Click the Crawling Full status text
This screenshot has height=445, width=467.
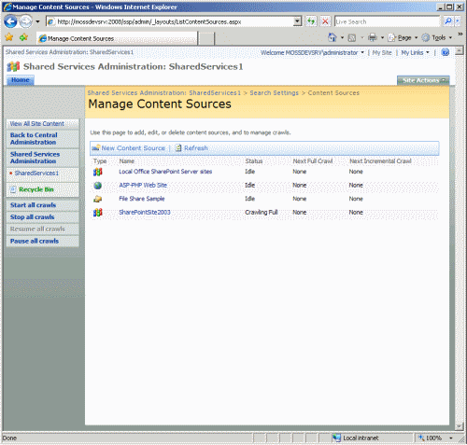pyautogui.click(x=262, y=213)
